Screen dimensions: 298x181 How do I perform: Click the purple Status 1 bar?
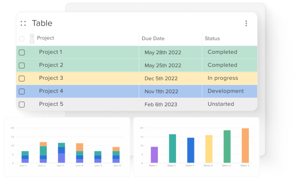154,155
